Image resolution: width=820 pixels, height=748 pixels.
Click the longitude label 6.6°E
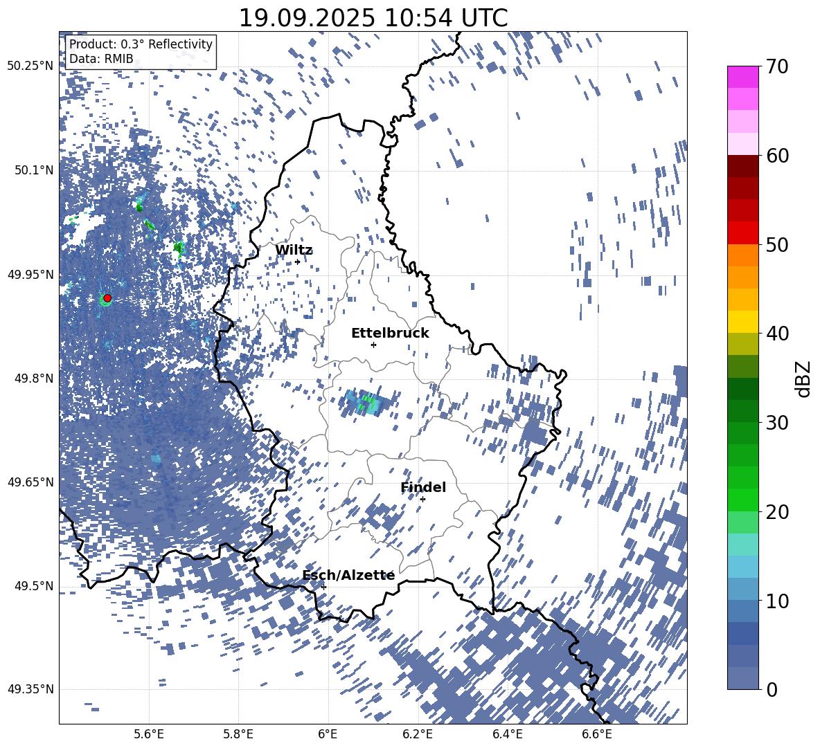click(597, 734)
